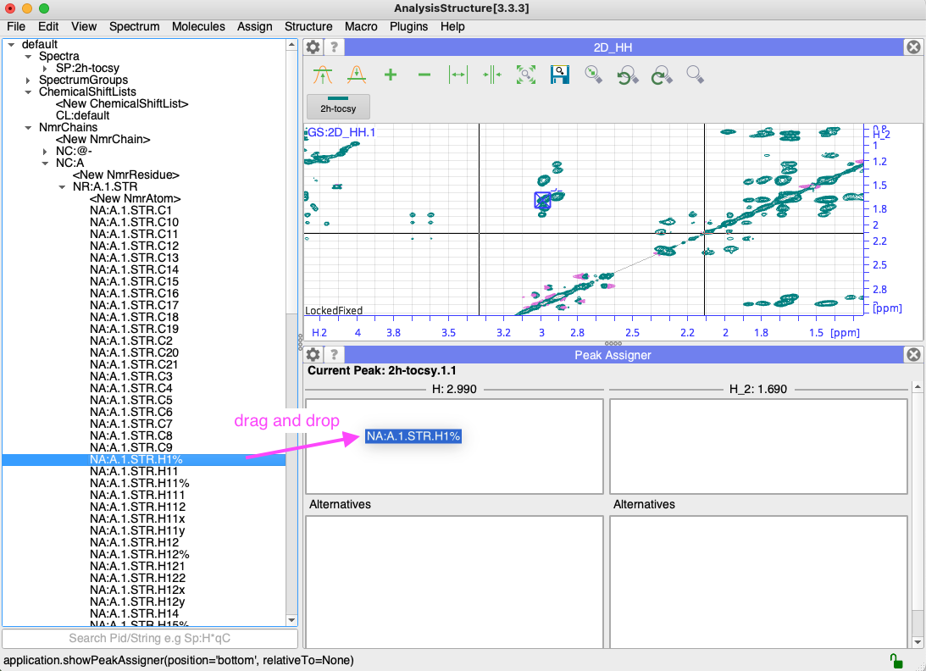This screenshot has height=671, width=926.
Task: Open the Assign menu
Action: point(254,26)
